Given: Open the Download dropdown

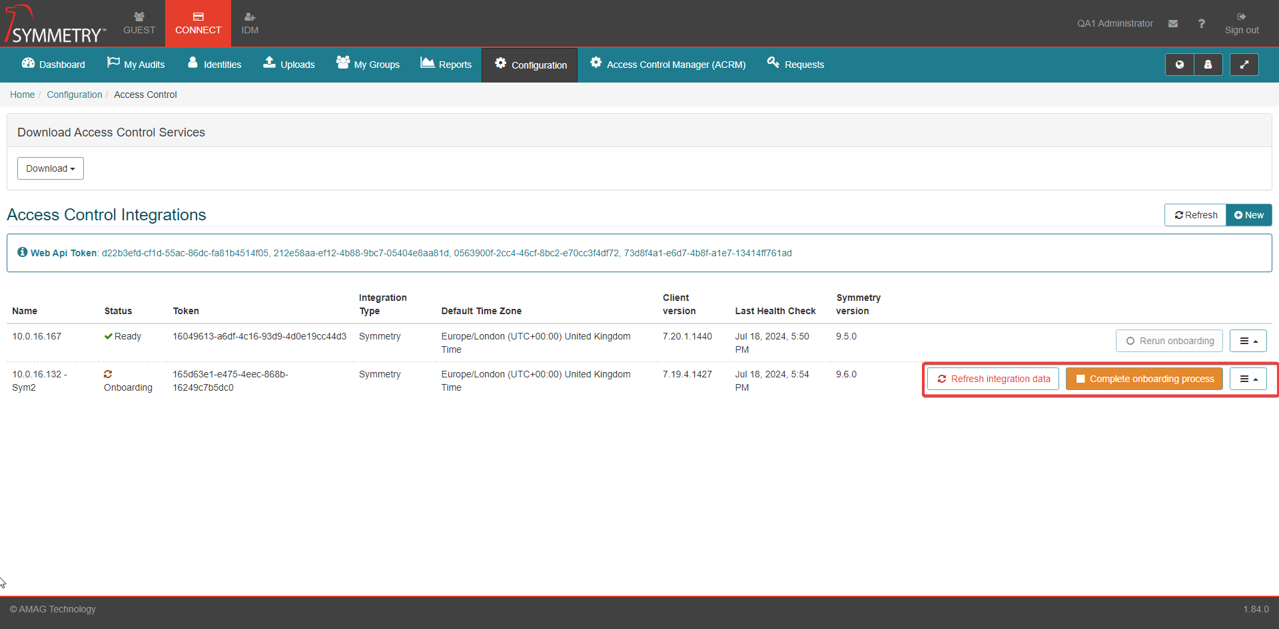Looking at the screenshot, I should pos(51,168).
